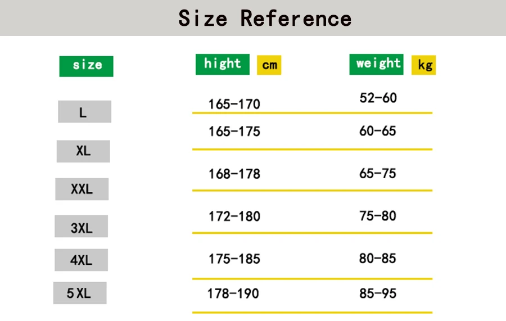Click the yellow kg unit badge
506x321 pixels.
[423, 65]
